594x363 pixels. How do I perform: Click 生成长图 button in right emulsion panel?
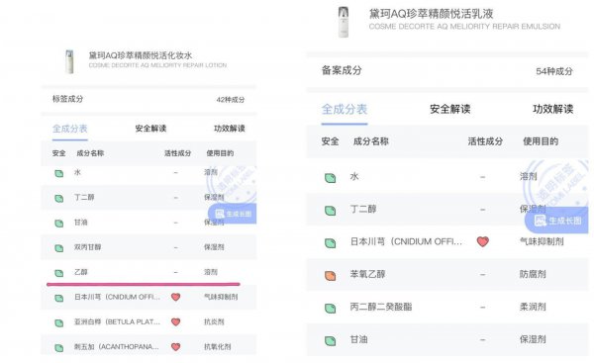557,221
